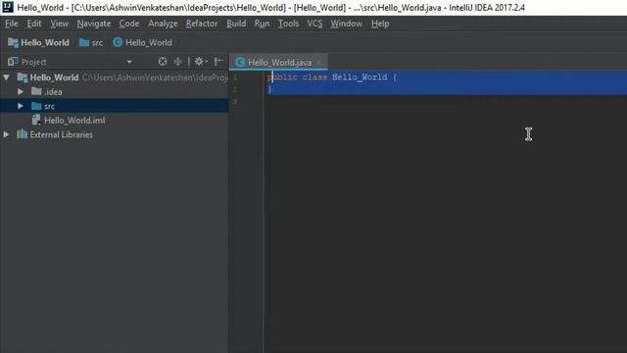Select the Hello_World root project in tree
The width and height of the screenshot is (627, 353).
click(54, 77)
